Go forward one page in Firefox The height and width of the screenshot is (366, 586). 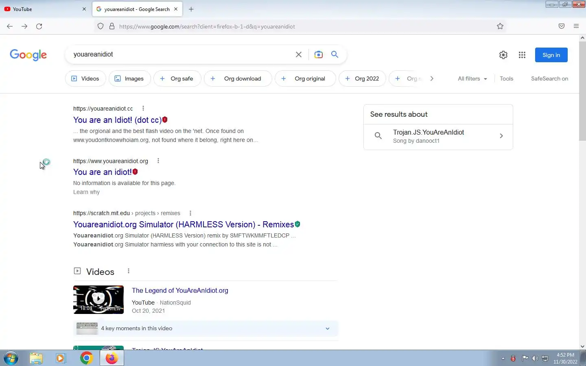pyautogui.click(x=24, y=26)
